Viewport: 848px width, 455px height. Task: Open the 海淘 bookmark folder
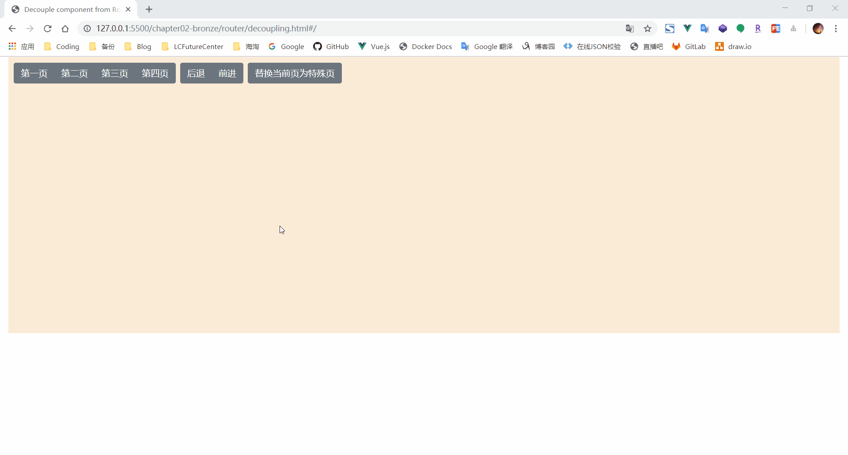point(246,46)
